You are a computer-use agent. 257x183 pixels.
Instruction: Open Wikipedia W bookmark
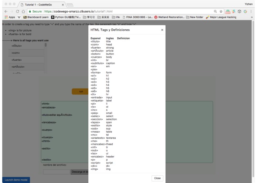pyautogui.click(x=19, y=17)
